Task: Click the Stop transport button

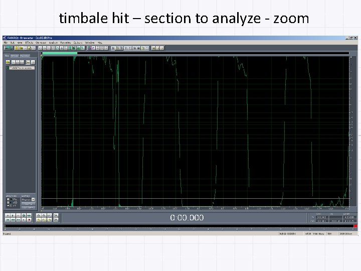Action: pos(8,215)
